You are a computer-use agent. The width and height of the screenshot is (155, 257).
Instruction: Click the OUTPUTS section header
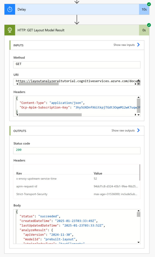(x=77, y=131)
